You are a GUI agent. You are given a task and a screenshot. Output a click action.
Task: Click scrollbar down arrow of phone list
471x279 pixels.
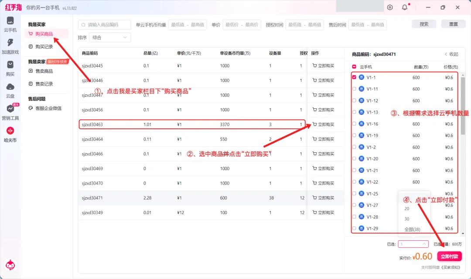tap(463, 233)
